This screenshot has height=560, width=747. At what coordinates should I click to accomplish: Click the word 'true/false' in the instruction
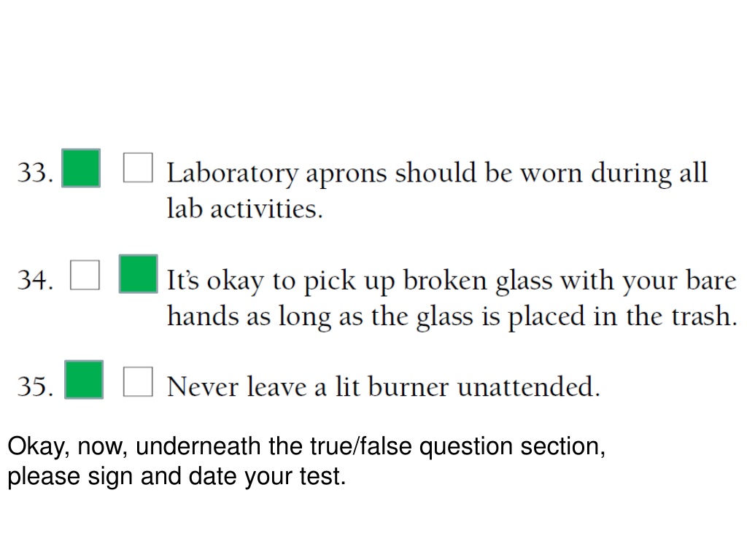(360, 447)
